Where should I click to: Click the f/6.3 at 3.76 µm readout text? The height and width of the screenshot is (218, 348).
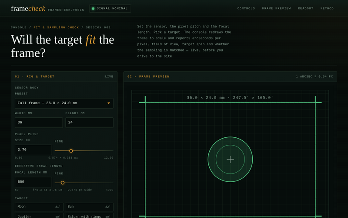click(x=62, y=190)
